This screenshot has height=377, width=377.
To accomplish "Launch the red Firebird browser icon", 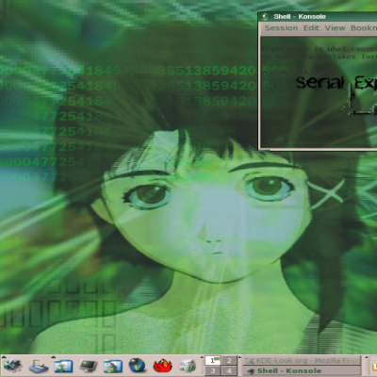I will (162, 366).
